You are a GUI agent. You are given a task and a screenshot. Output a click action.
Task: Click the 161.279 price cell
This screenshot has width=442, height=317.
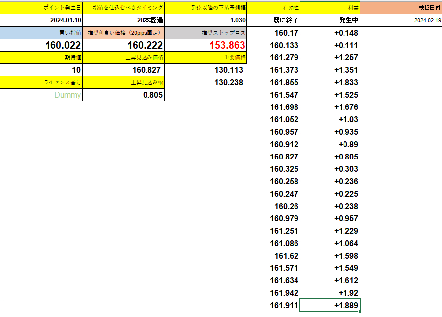click(273, 57)
